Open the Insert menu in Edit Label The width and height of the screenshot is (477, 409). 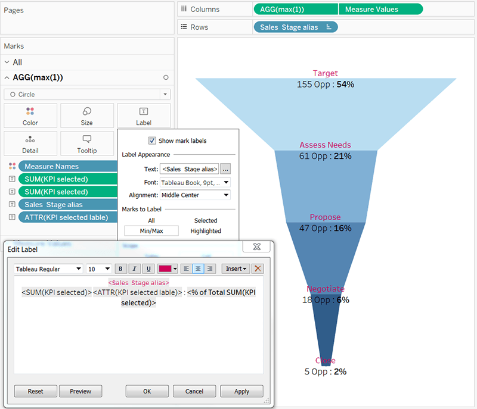pyautogui.click(x=236, y=268)
